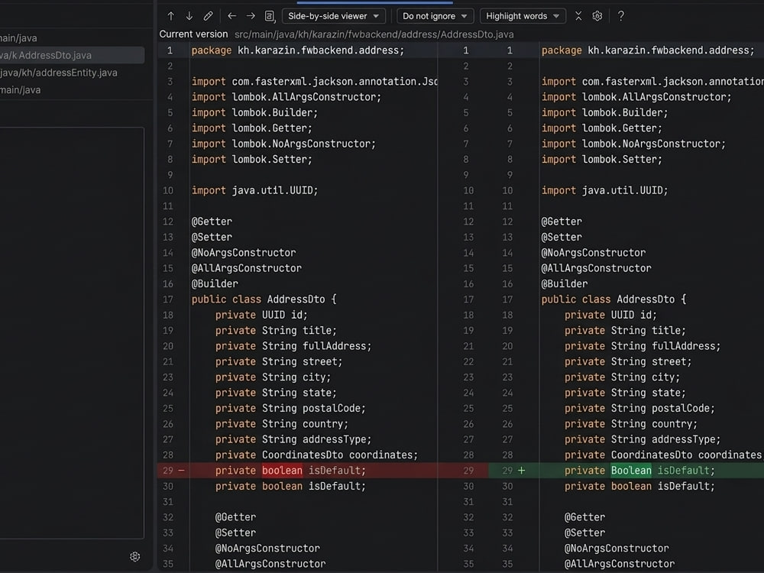
Task: Click 'private String city;' in right pane
Action: (x=622, y=377)
